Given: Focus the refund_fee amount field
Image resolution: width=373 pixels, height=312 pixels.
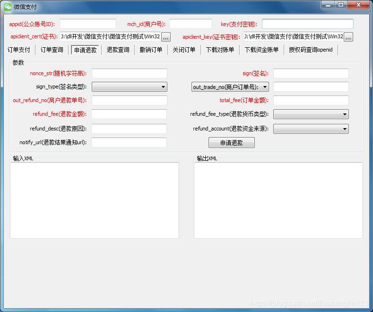Looking at the screenshot, I should (129, 114).
